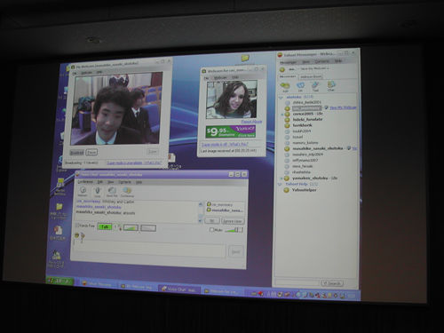Open the smiley emoticon picker
Image resolution: width=444 pixels, height=333 pixels.
tap(77, 235)
